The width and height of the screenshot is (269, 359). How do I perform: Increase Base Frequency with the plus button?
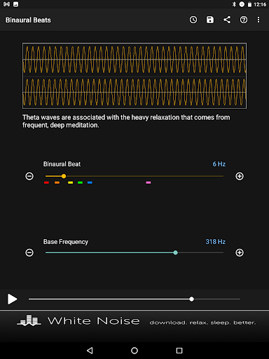(240, 252)
